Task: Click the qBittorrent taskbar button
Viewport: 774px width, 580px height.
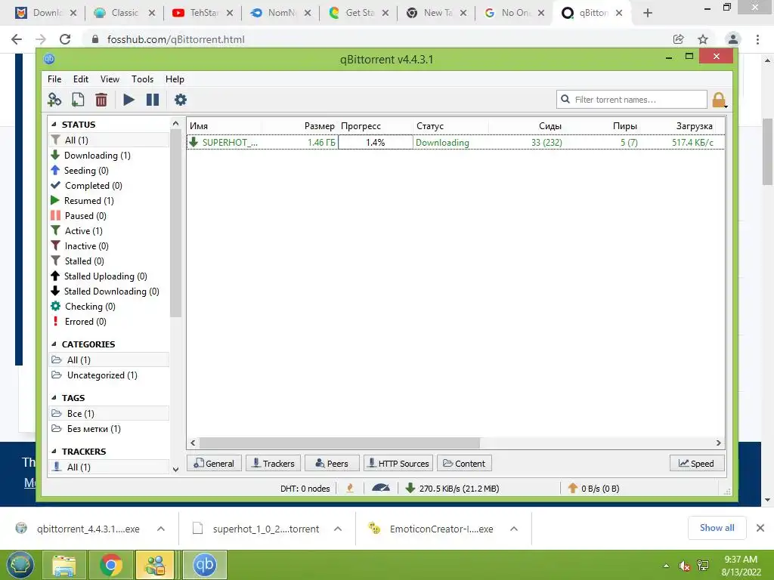Action: 205,565
